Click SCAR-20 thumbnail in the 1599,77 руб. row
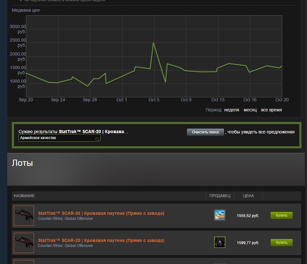307x264 pixels. coord(24,243)
